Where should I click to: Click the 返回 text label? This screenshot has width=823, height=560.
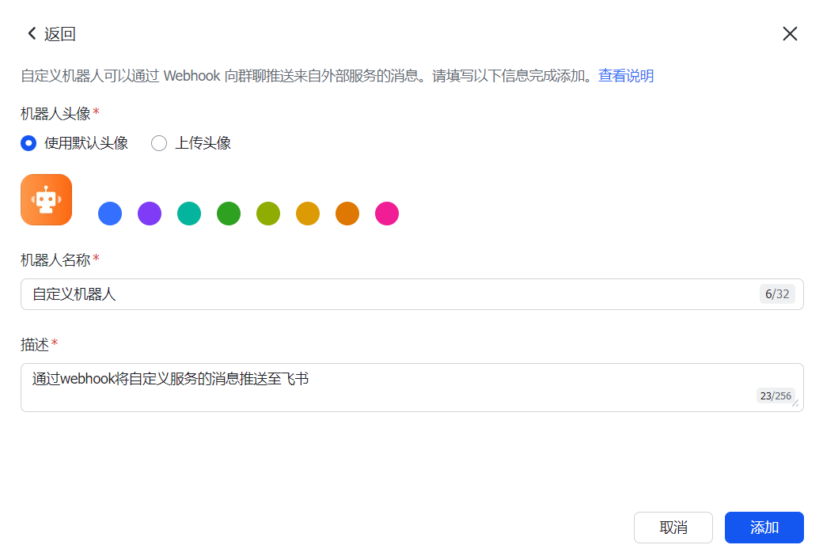(60, 34)
